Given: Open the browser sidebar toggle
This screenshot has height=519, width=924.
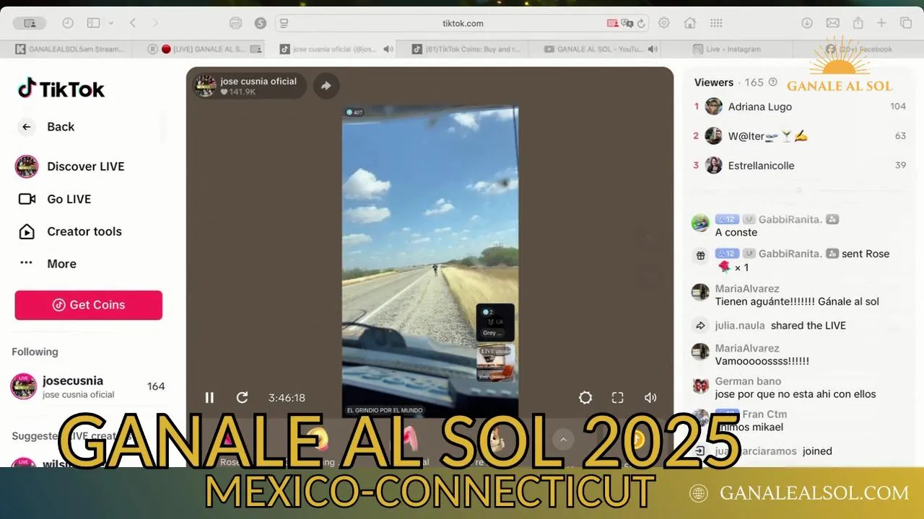Looking at the screenshot, I should point(93,23).
